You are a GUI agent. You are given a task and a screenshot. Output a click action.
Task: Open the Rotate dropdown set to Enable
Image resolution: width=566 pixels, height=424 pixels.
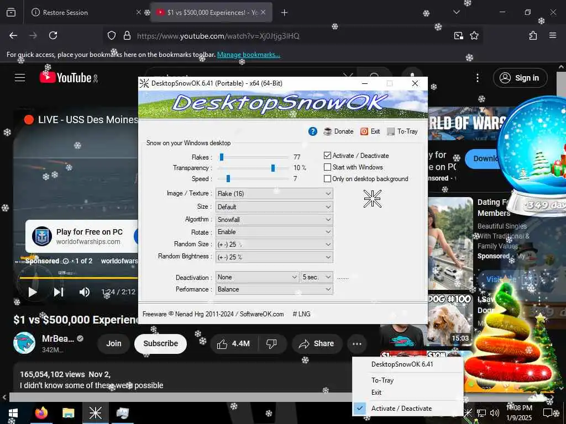[274, 232]
